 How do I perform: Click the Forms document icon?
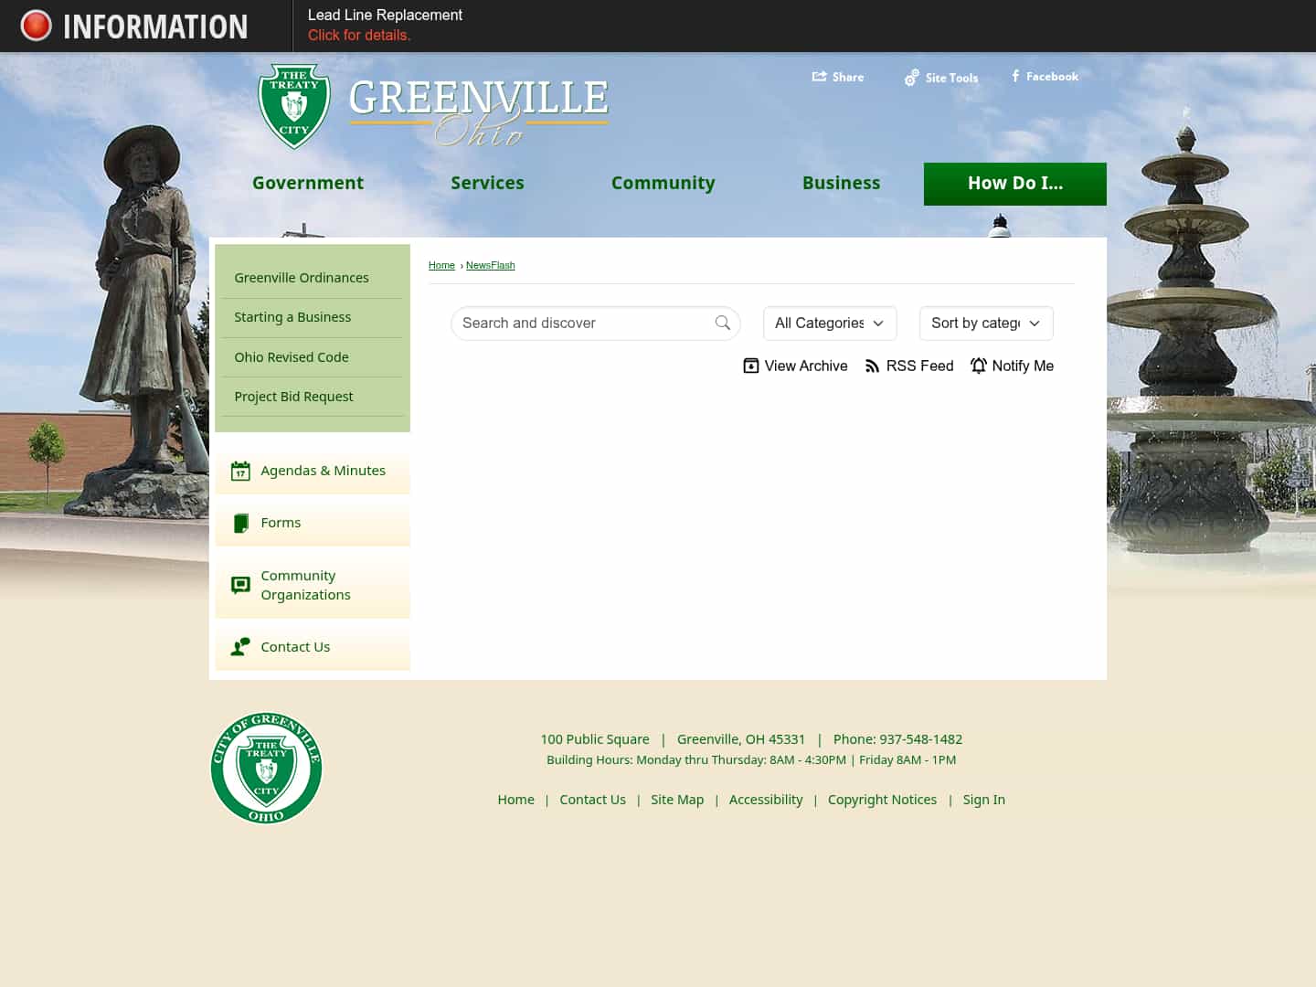(241, 523)
